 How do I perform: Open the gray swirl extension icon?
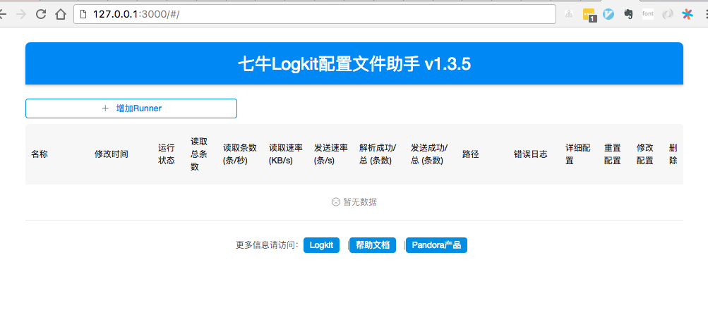click(668, 14)
